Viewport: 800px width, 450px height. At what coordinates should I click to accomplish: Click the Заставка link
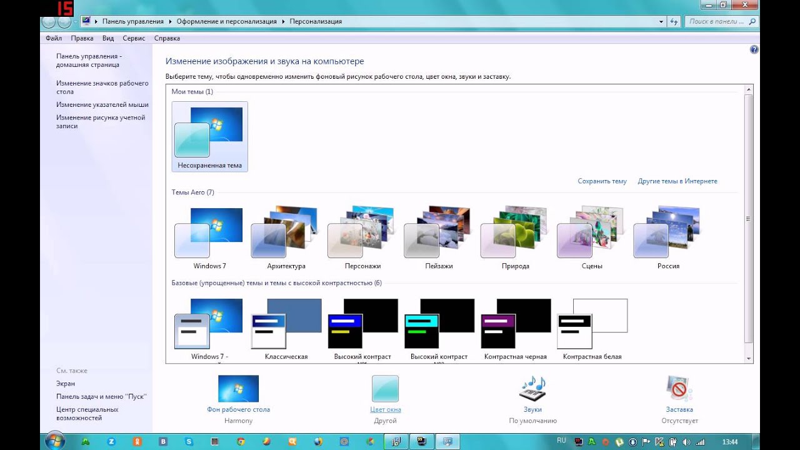pos(679,410)
